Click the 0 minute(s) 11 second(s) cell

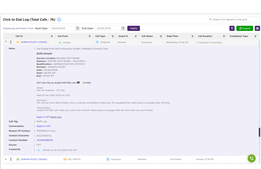(209, 43)
